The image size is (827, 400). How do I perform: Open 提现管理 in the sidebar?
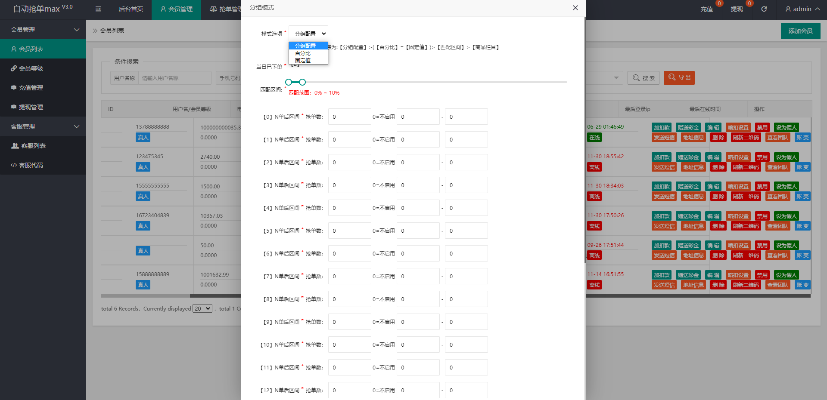[43, 107]
